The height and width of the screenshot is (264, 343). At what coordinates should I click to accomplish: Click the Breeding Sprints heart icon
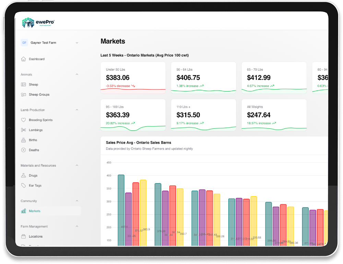tap(23, 120)
